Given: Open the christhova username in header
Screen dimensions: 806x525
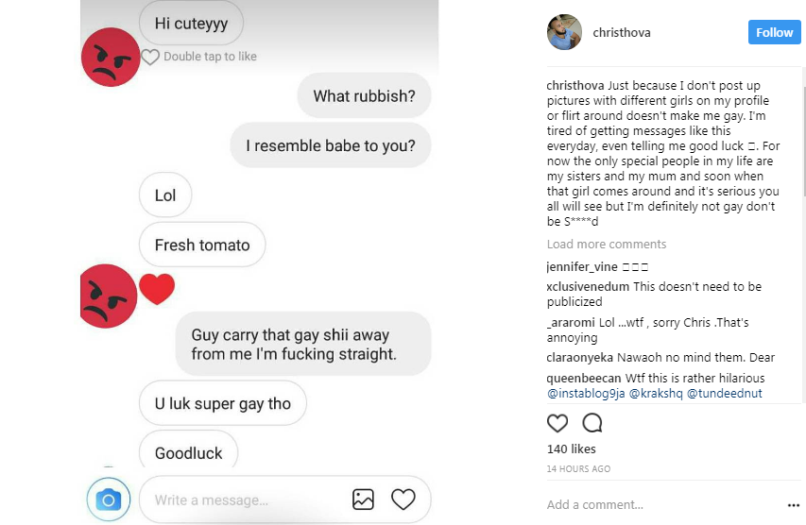Looking at the screenshot, I should pyautogui.click(x=621, y=32).
